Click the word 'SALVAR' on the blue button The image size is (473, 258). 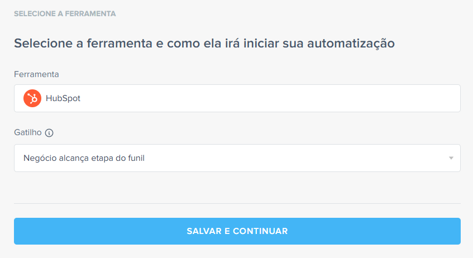pos(204,231)
